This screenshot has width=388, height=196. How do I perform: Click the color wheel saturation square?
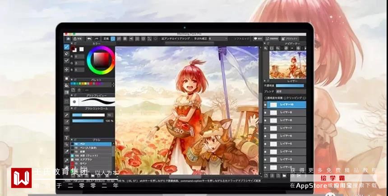101,60
